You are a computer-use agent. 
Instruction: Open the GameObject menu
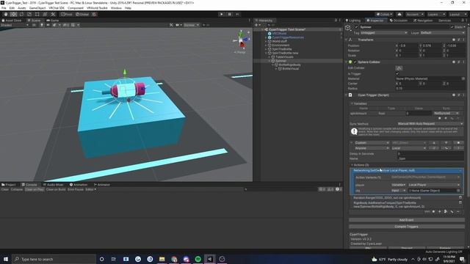click(x=37, y=8)
